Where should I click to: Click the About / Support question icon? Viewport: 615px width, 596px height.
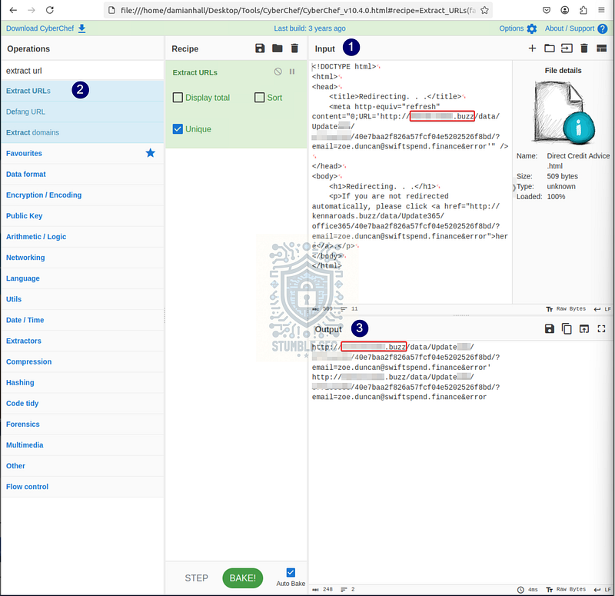click(603, 28)
